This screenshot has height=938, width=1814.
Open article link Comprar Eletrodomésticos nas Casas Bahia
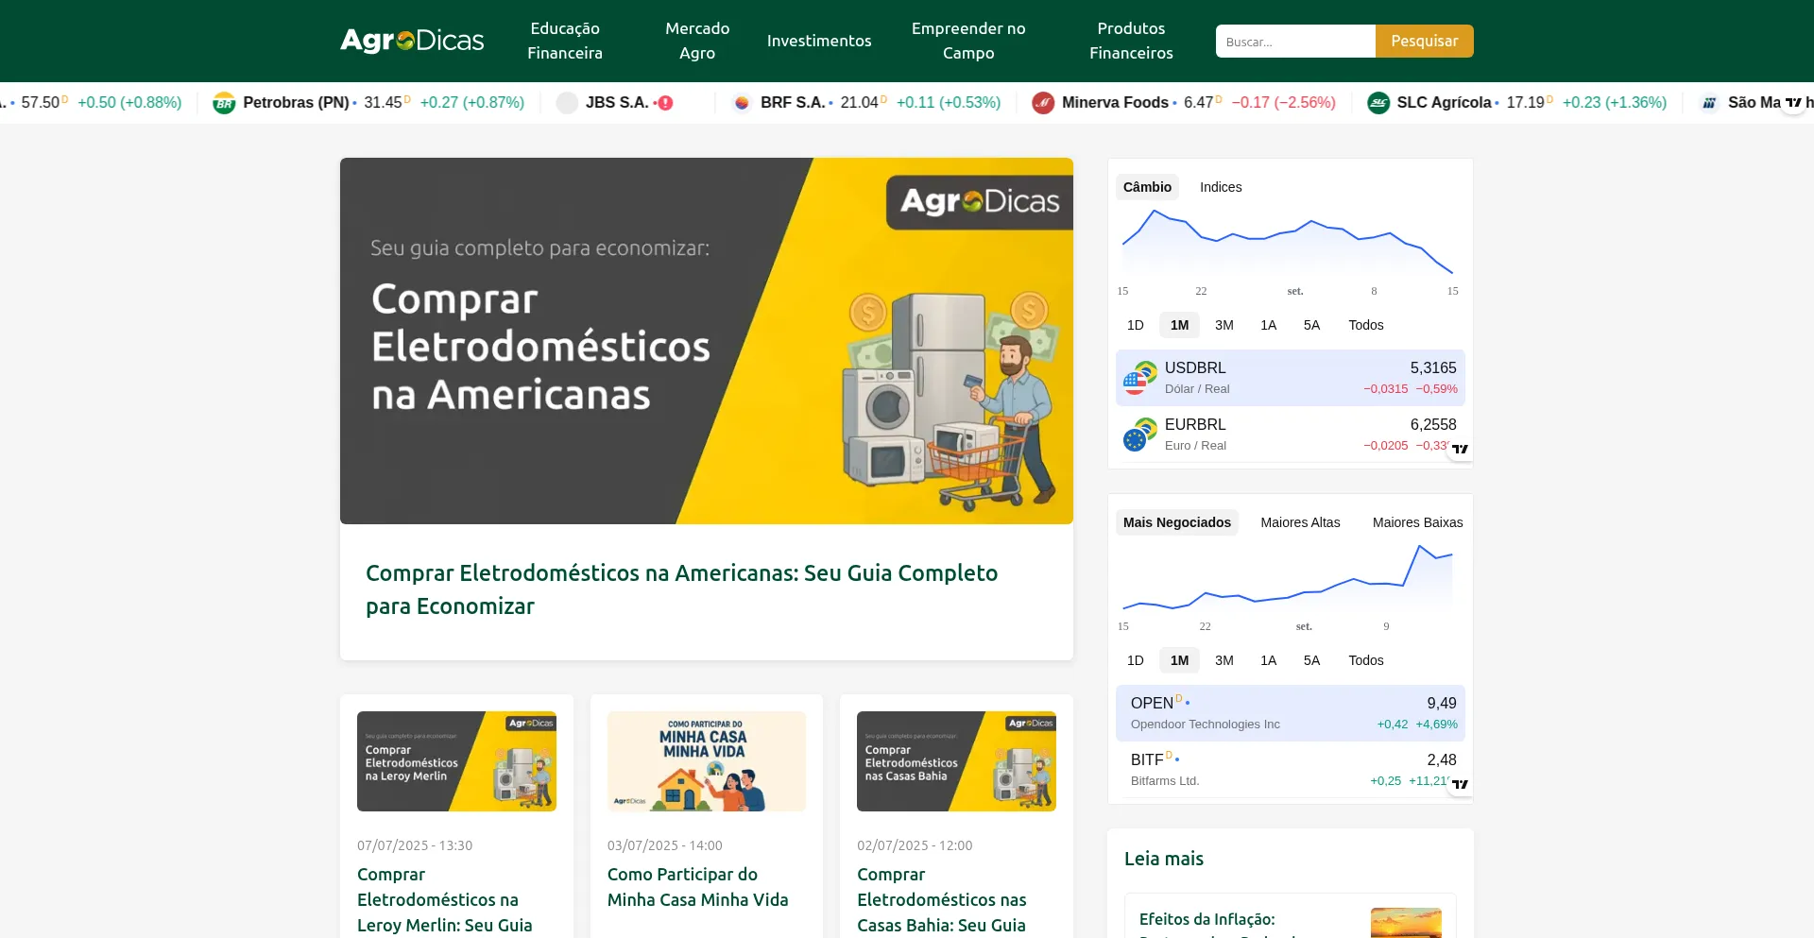(x=941, y=900)
